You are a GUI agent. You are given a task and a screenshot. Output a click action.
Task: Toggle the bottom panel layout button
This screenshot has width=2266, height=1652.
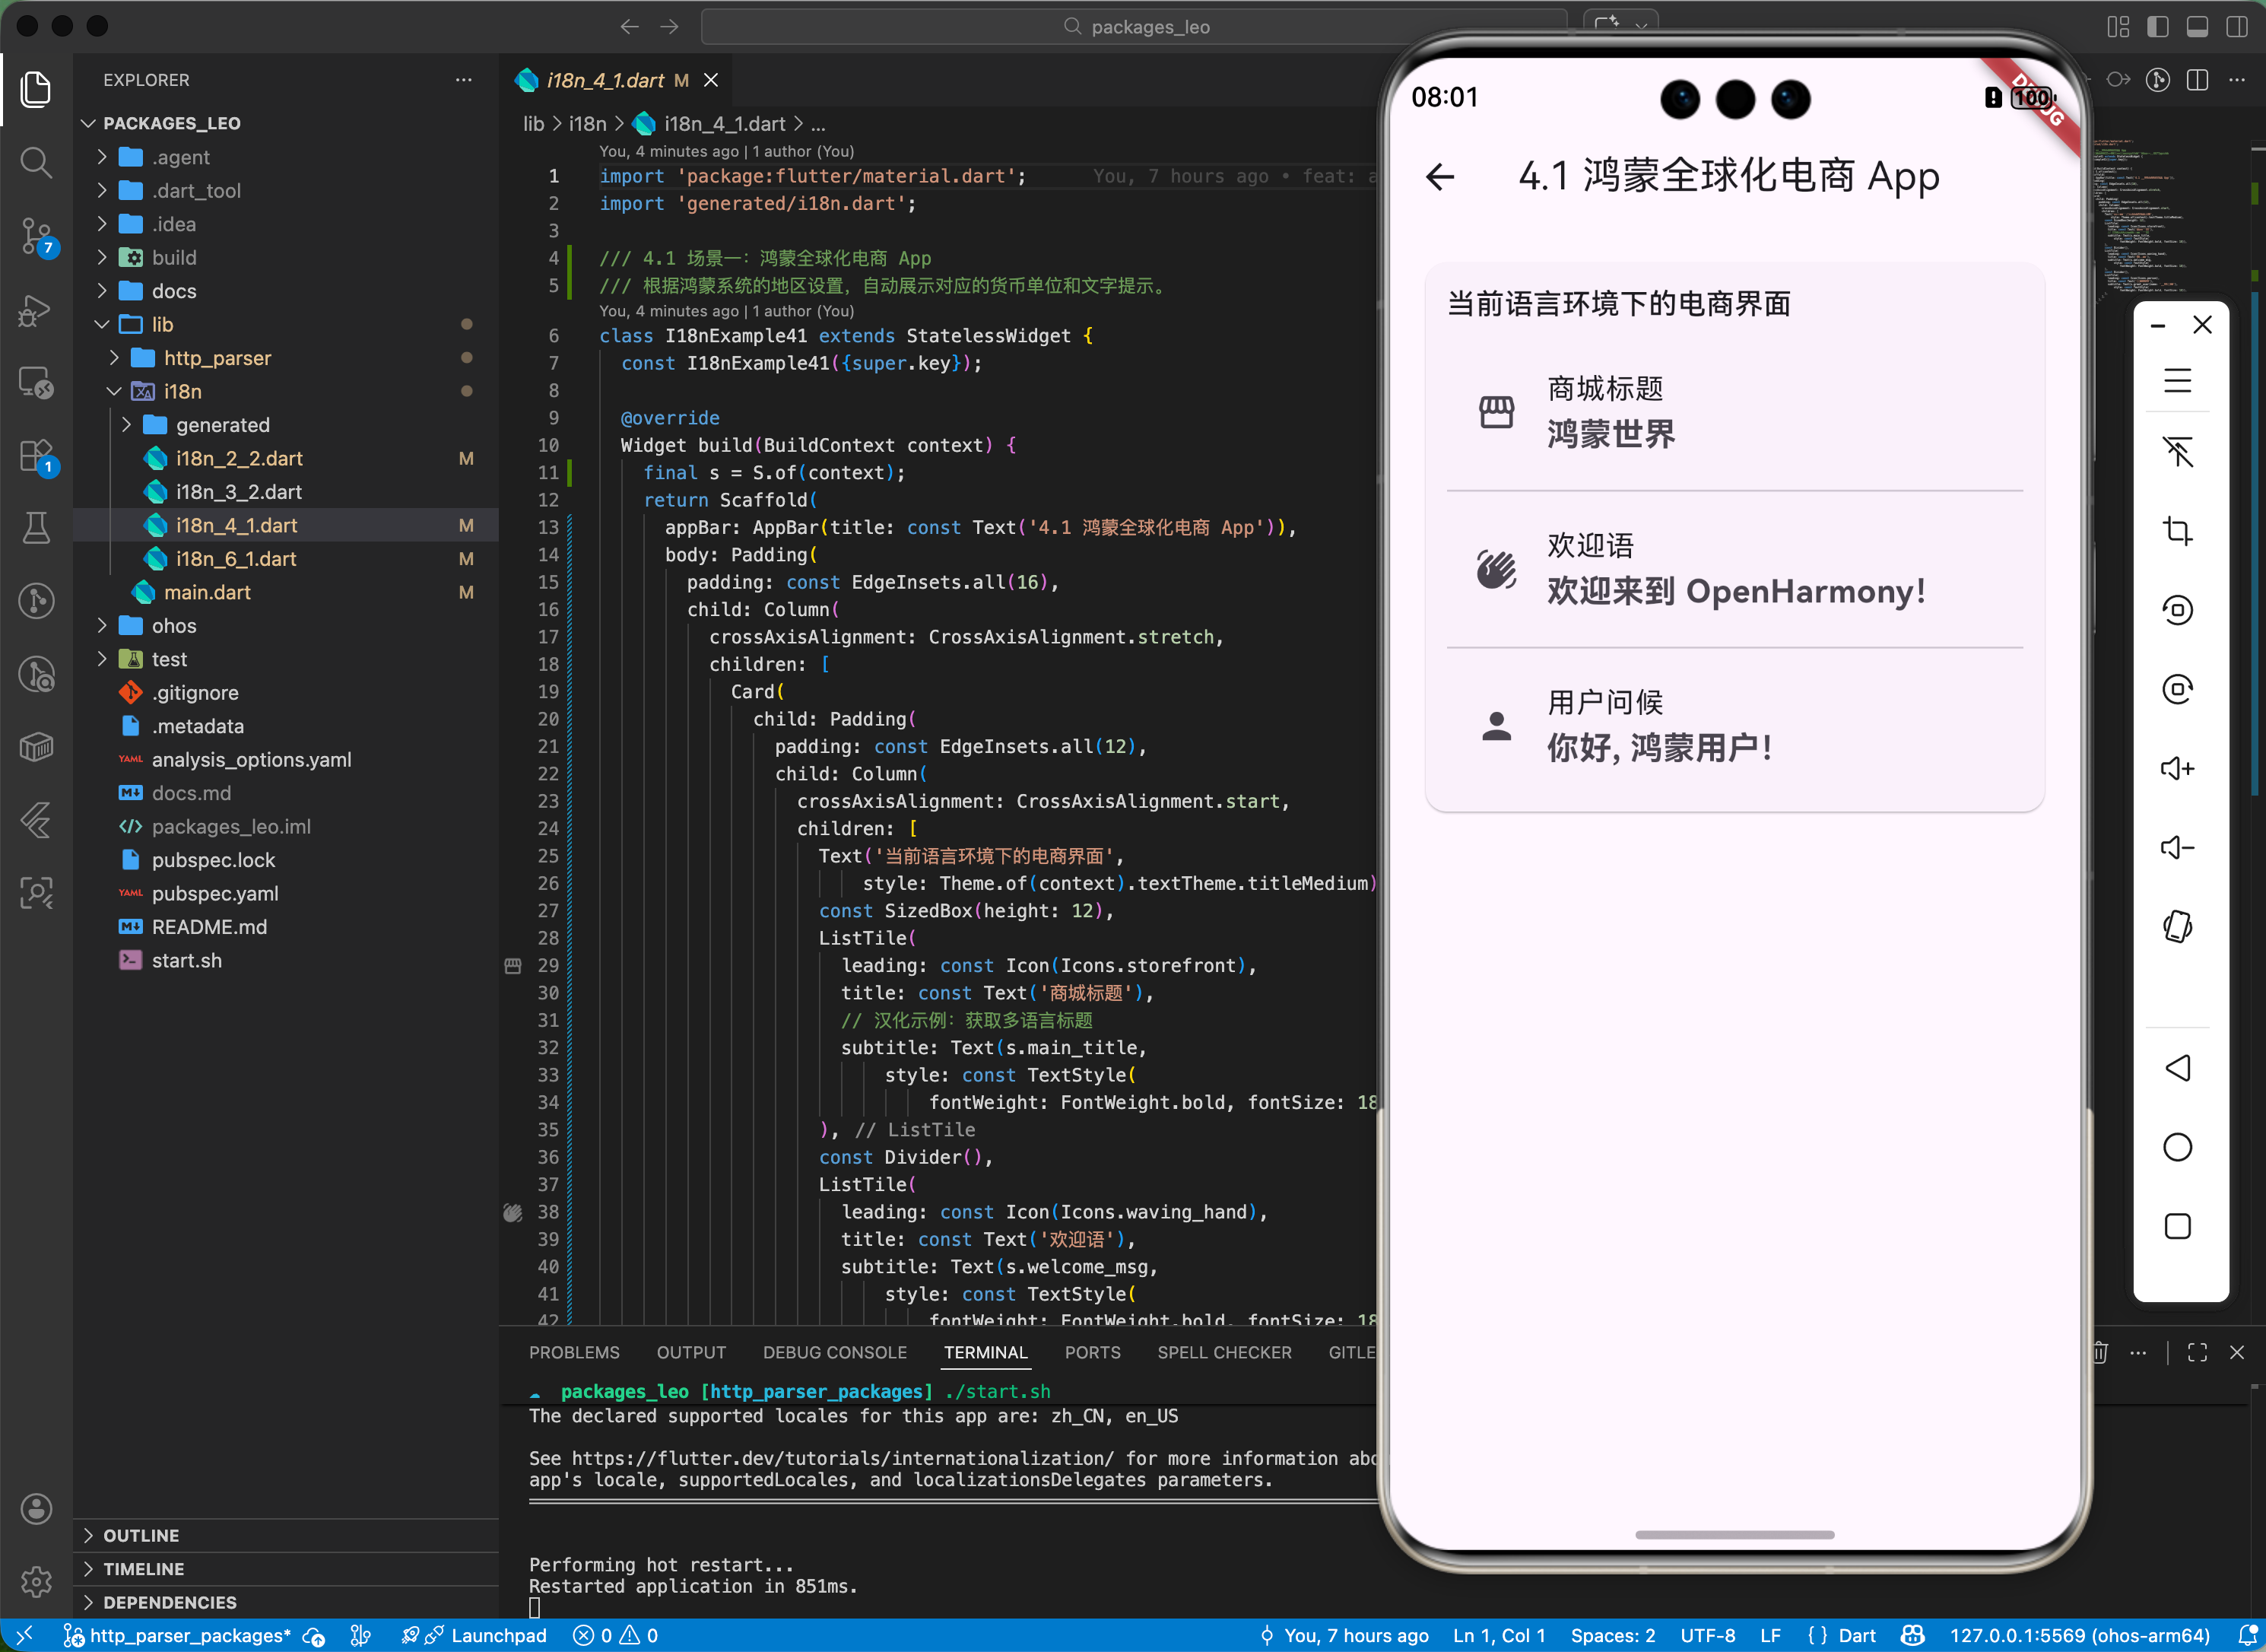coord(2197,27)
